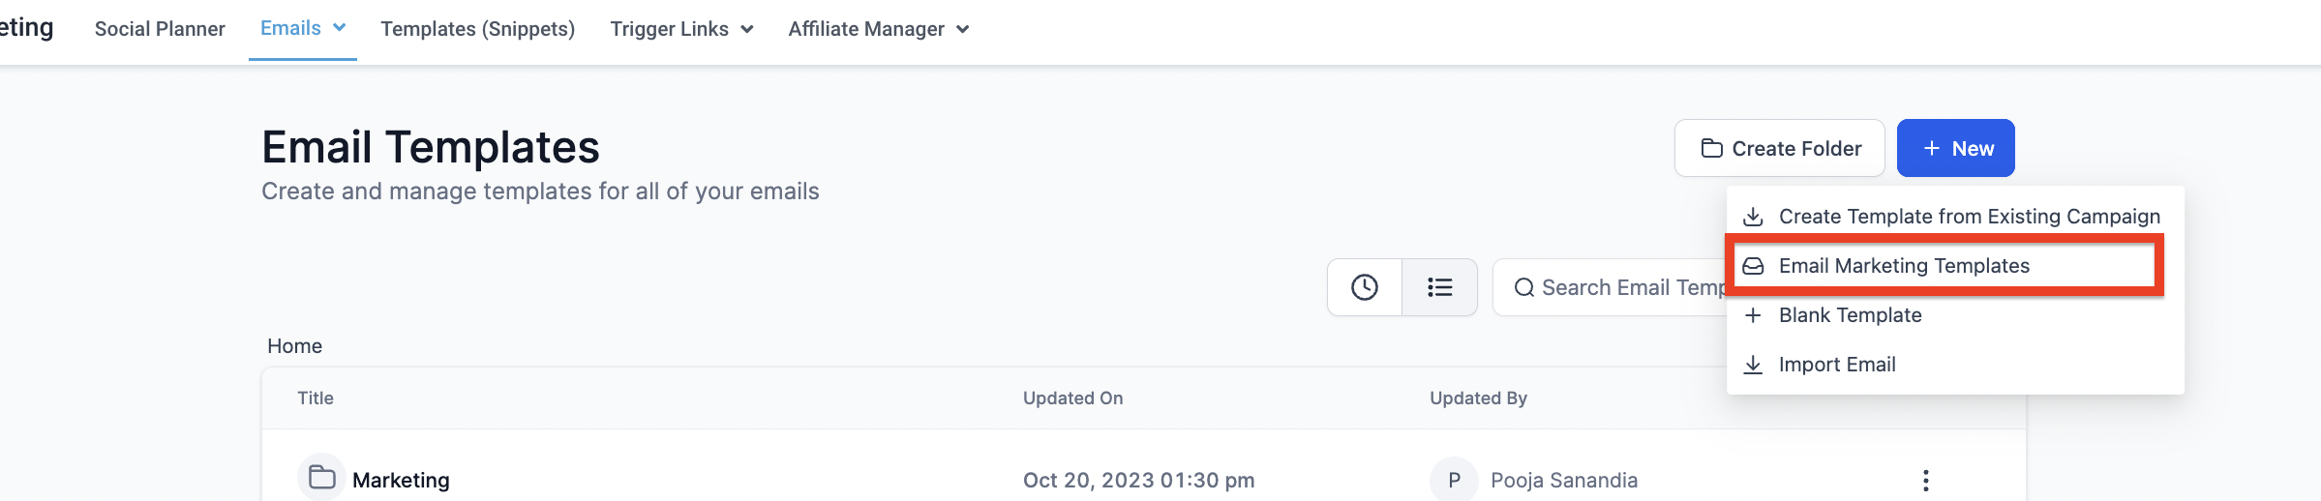The image size is (2321, 501).
Task: Click the clock recent-view icon
Action: coord(1364,287)
